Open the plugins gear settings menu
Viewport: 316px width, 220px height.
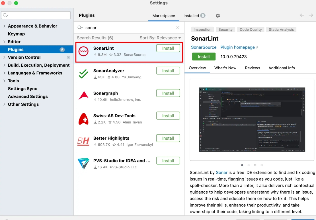218,16
